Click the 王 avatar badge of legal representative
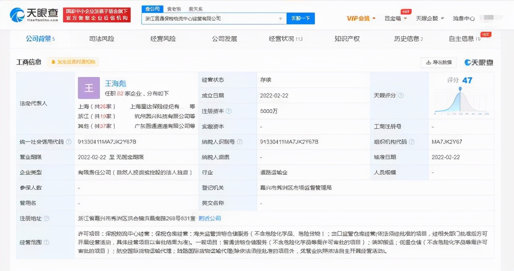This screenshot has width=514, height=271. 88,88
